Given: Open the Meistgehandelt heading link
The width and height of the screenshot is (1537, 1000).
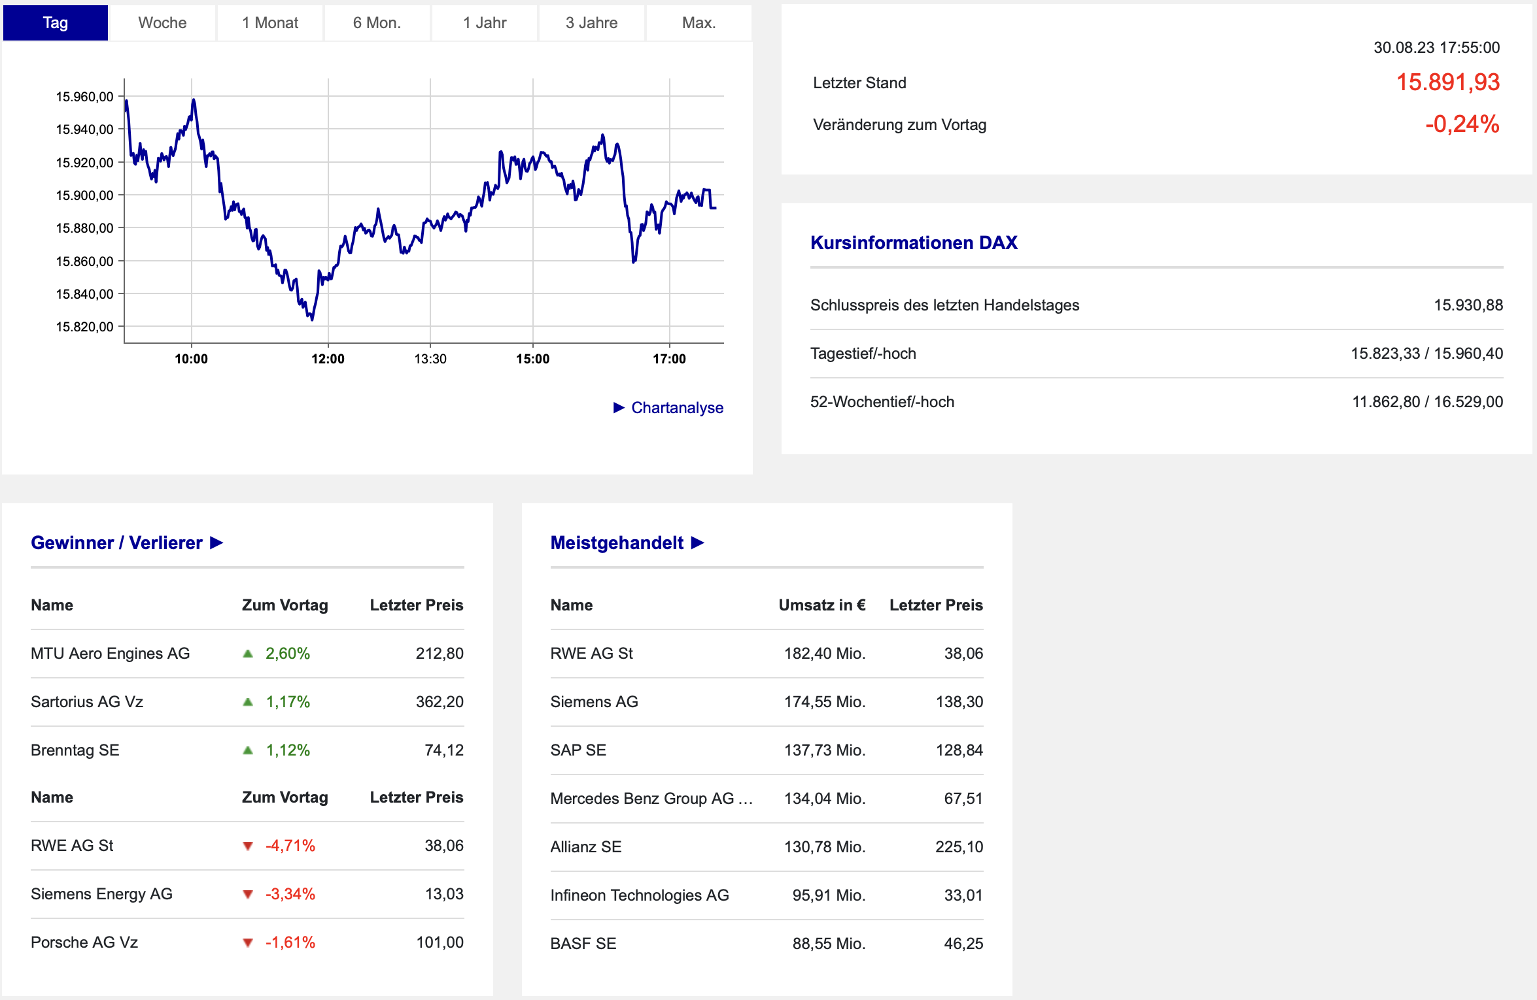Looking at the screenshot, I should 617,543.
